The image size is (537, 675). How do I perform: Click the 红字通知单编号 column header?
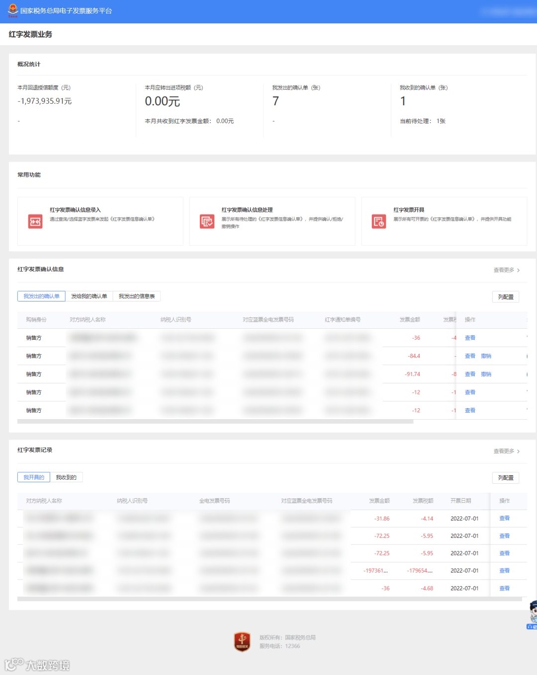(343, 319)
